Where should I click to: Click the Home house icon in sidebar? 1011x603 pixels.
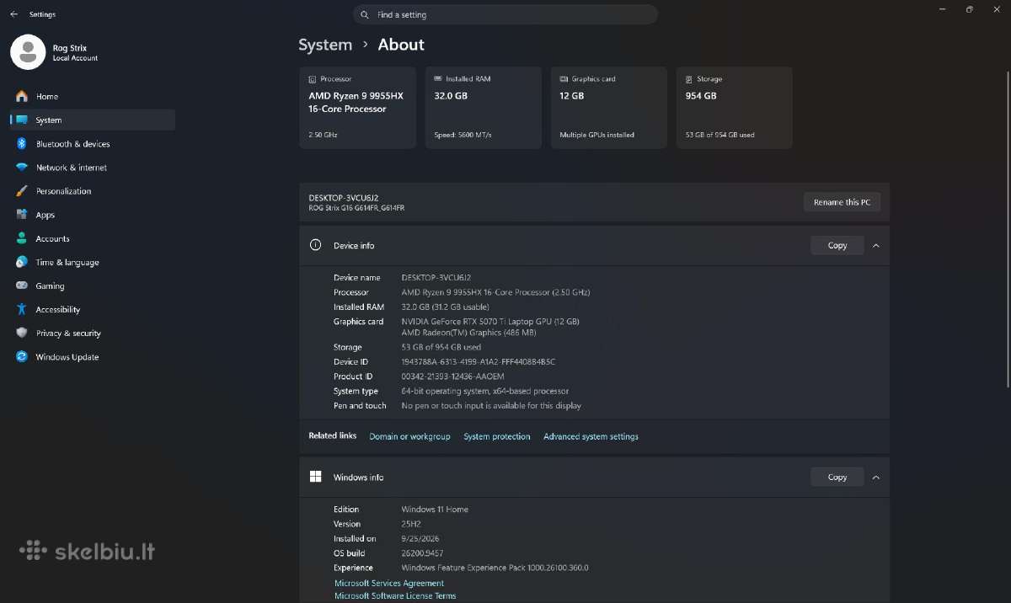pos(22,96)
